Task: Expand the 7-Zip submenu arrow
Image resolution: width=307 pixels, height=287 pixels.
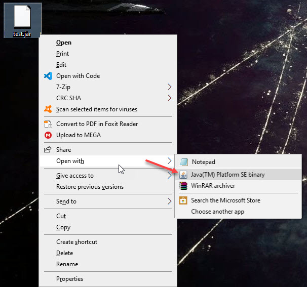Action: [170, 87]
